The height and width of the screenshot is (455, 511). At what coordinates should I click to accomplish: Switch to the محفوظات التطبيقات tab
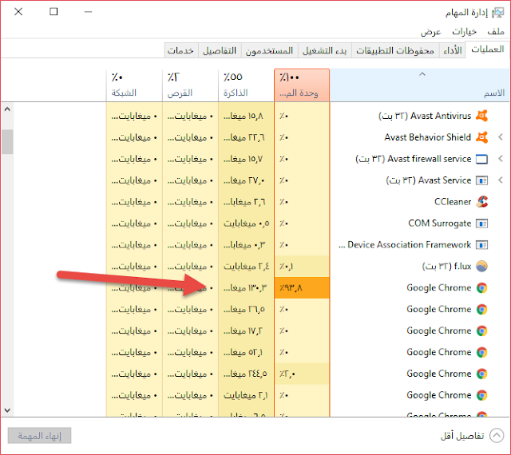click(395, 50)
